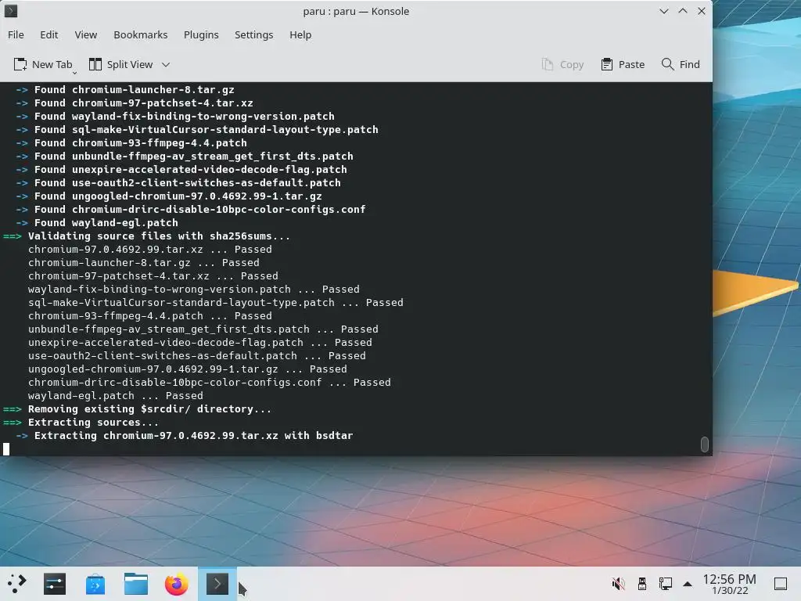The height and width of the screenshot is (601, 801).
Task: Click the Copy toolbar button
Action: 562,64
